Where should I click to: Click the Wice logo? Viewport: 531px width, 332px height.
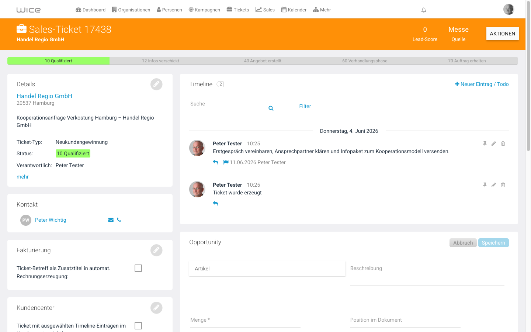pyautogui.click(x=28, y=10)
